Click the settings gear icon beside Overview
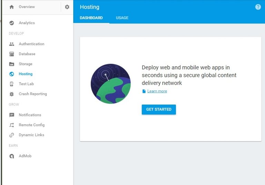 point(67,7)
